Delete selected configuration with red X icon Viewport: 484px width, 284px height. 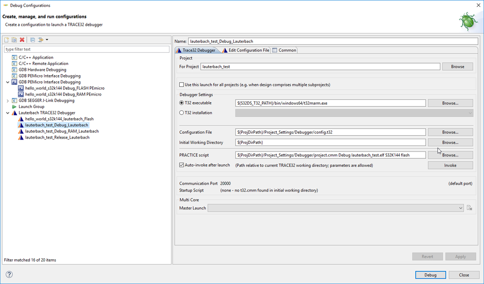(22, 40)
